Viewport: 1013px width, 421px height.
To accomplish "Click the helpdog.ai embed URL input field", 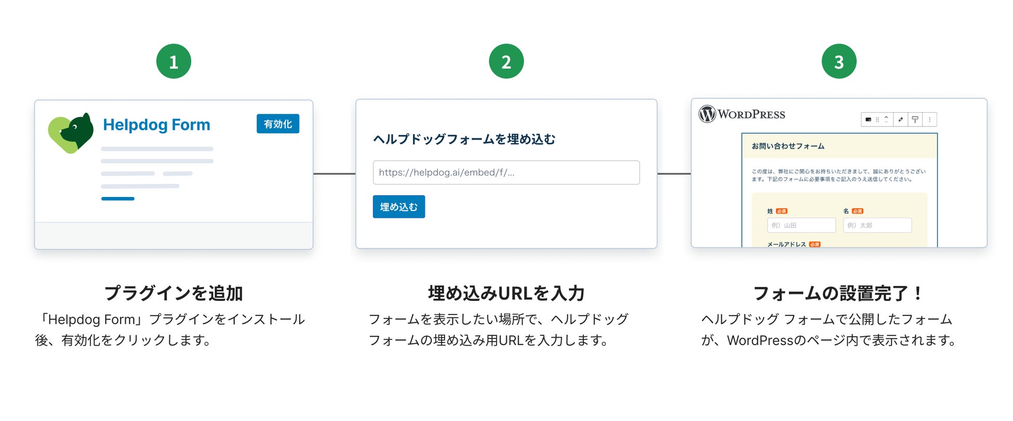I will (x=506, y=173).
